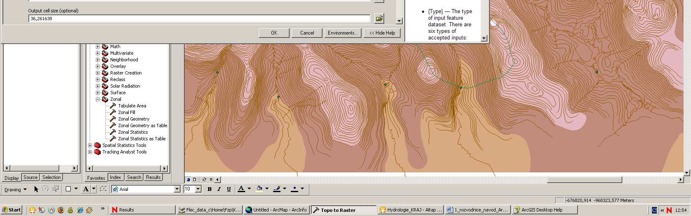Expand the Raster Creation toolset
The height and width of the screenshot is (216, 691).
[97, 73]
